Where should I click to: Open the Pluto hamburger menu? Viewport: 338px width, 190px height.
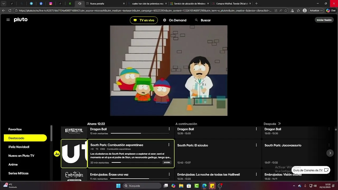pyautogui.click(x=8, y=20)
